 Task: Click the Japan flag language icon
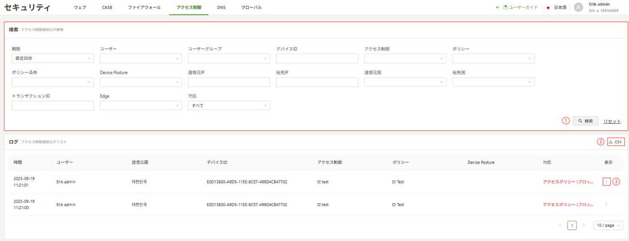(548, 7)
